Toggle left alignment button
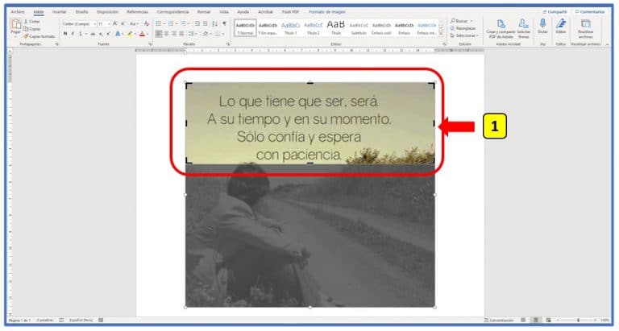This screenshot has height=331, width=619. [159, 35]
